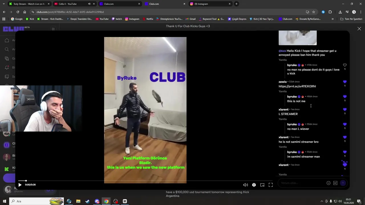Like byruke's reply "no man no please"
The width and height of the screenshot is (365, 205).
pyautogui.click(x=345, y=65)
